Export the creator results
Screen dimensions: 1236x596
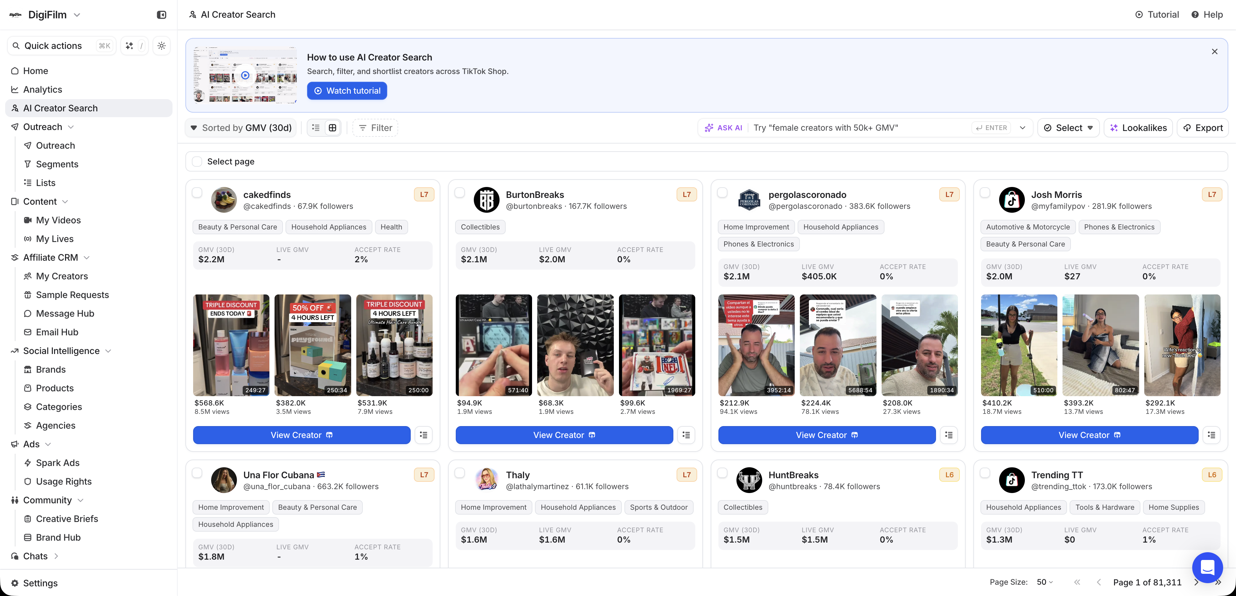coord(1203,128)
